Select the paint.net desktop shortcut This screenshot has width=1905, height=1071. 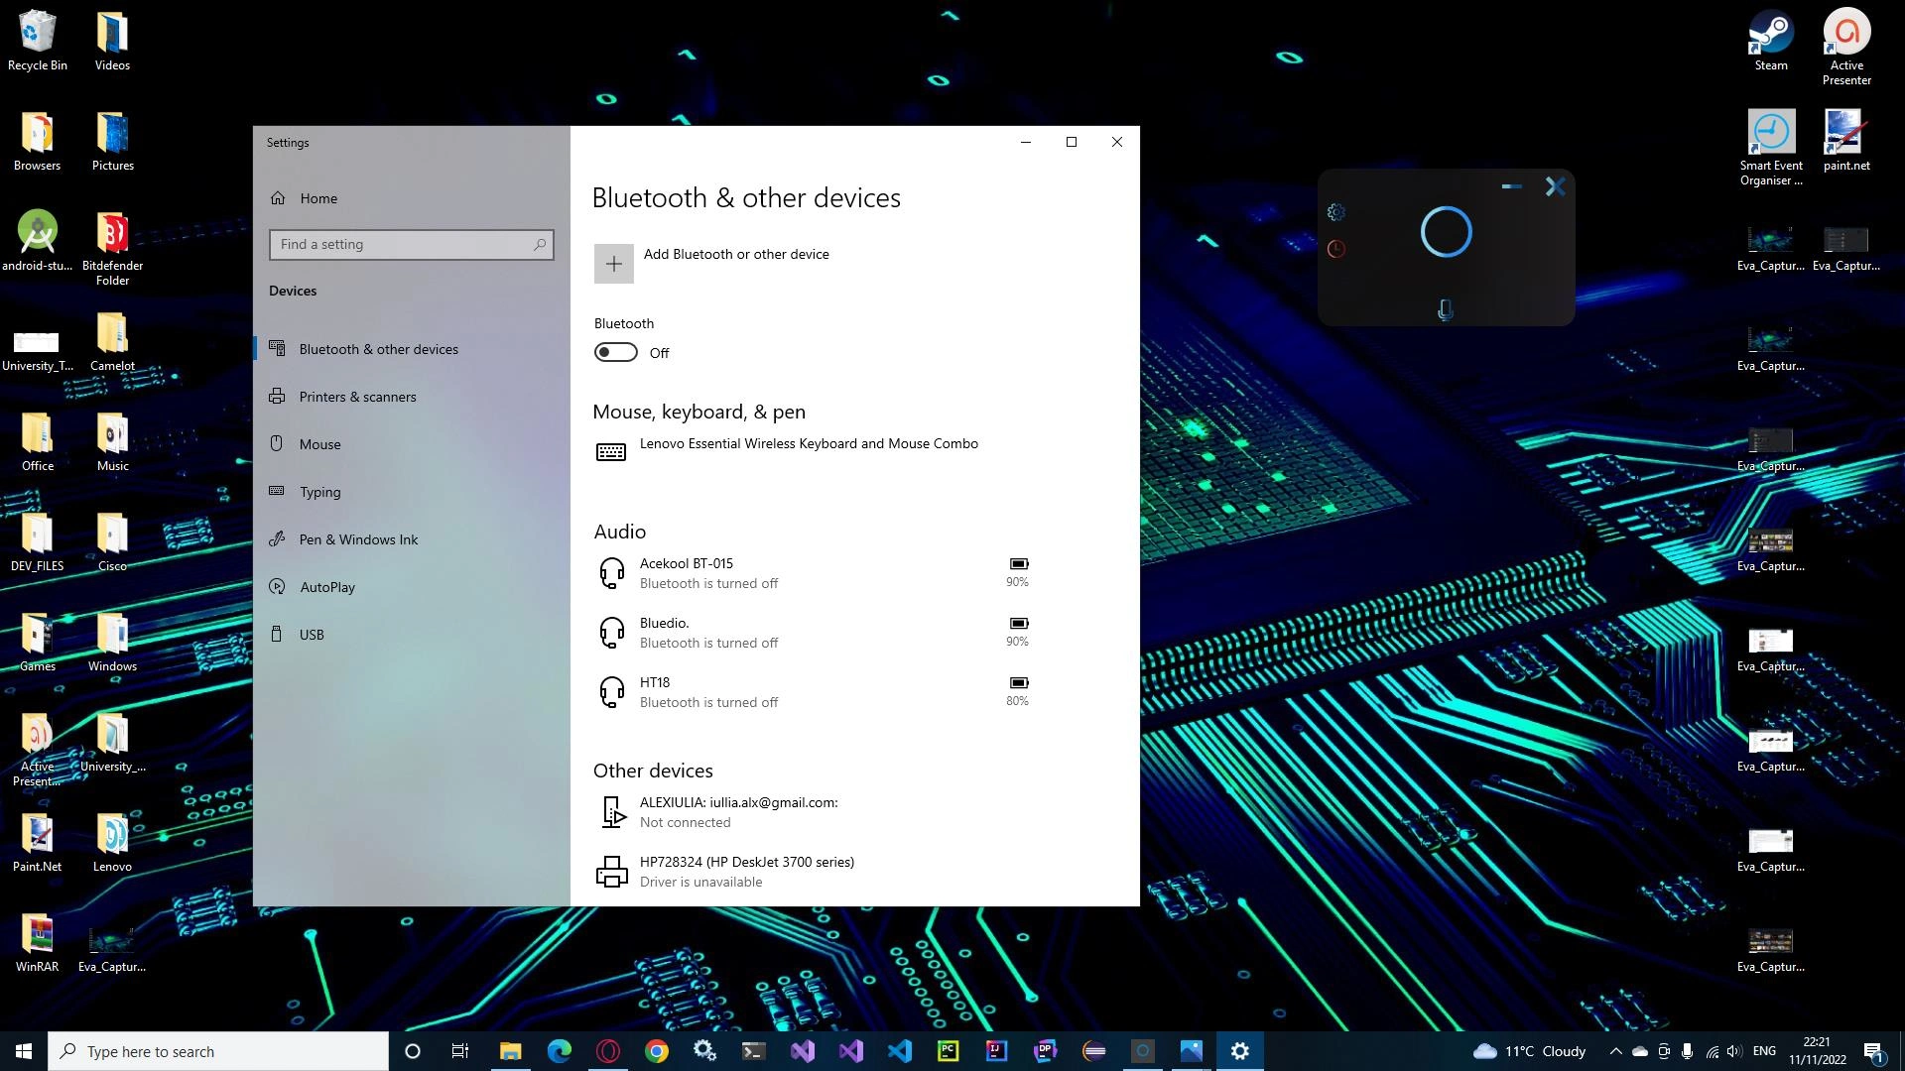(x=1846, y=140)
